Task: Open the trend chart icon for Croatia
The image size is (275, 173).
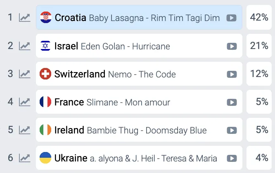Action: click(25, 18)
